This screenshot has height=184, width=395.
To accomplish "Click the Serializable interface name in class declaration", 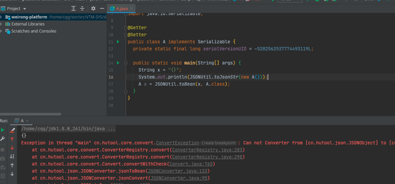I will [214, 42].
